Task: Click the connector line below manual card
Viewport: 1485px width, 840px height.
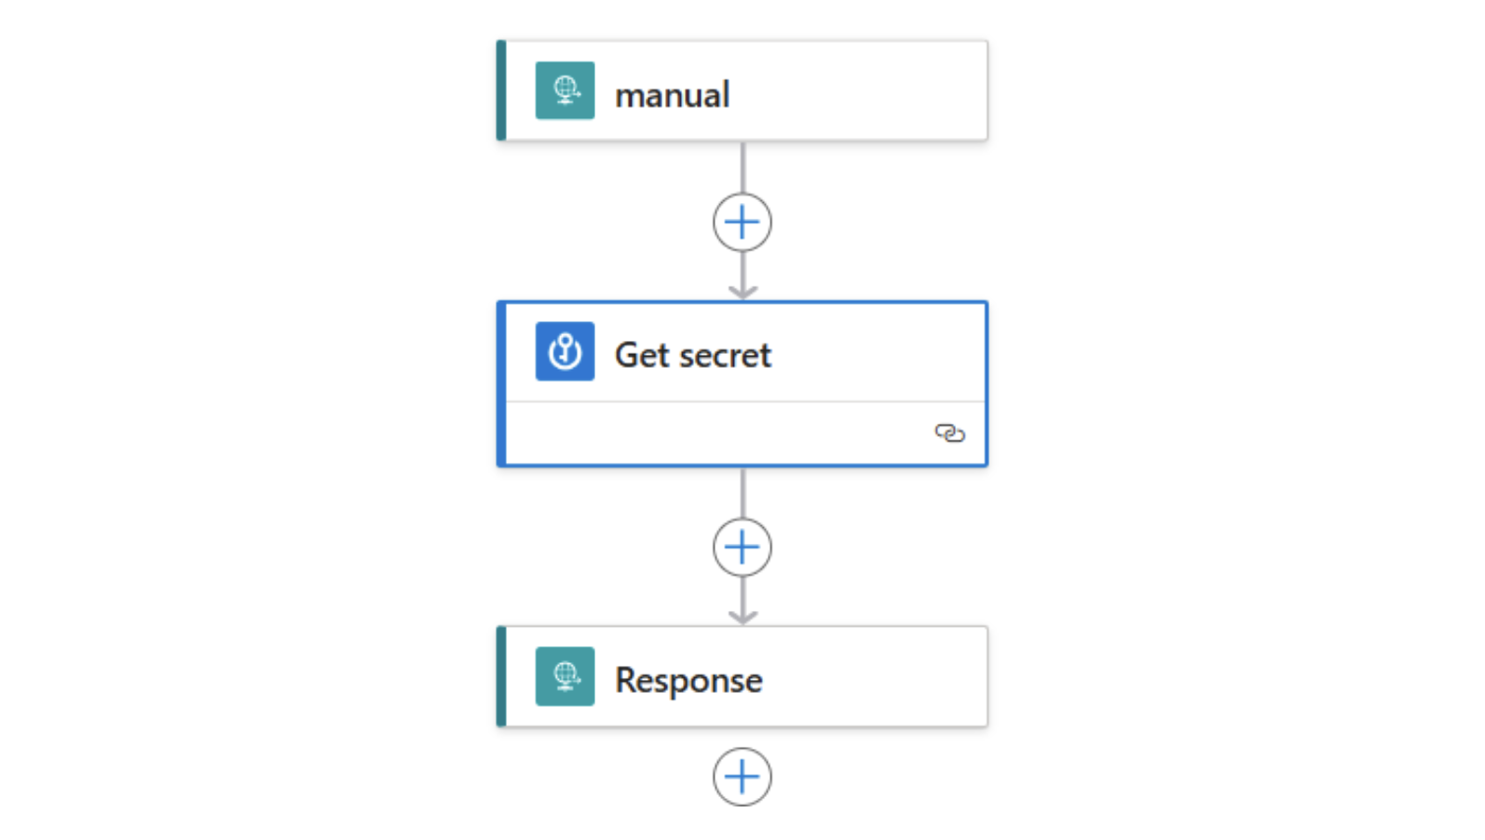Action: pyautogui.click(x=742, y=167)
